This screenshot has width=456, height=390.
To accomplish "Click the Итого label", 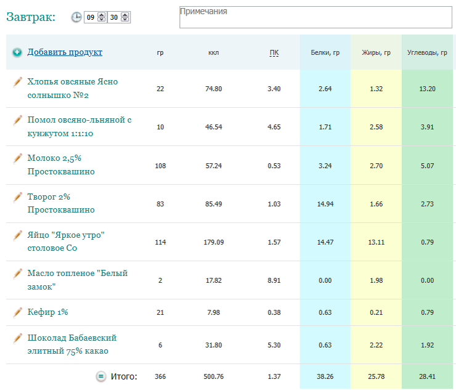I will (124, 376).
